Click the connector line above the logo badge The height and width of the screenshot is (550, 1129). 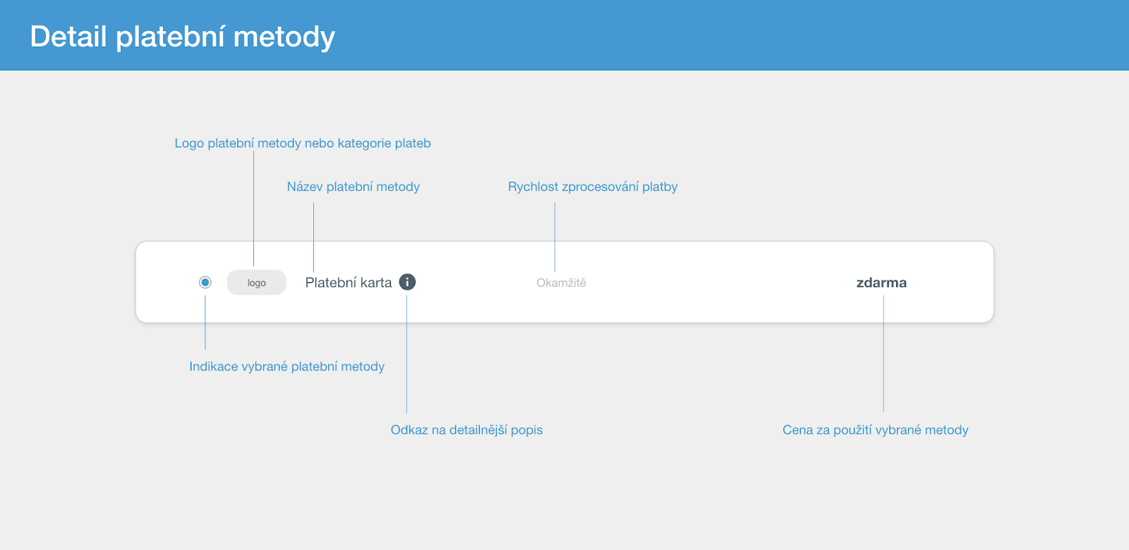tap(254, 209)
